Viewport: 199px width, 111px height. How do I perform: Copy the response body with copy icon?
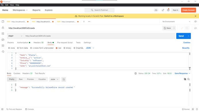(185, 79)
